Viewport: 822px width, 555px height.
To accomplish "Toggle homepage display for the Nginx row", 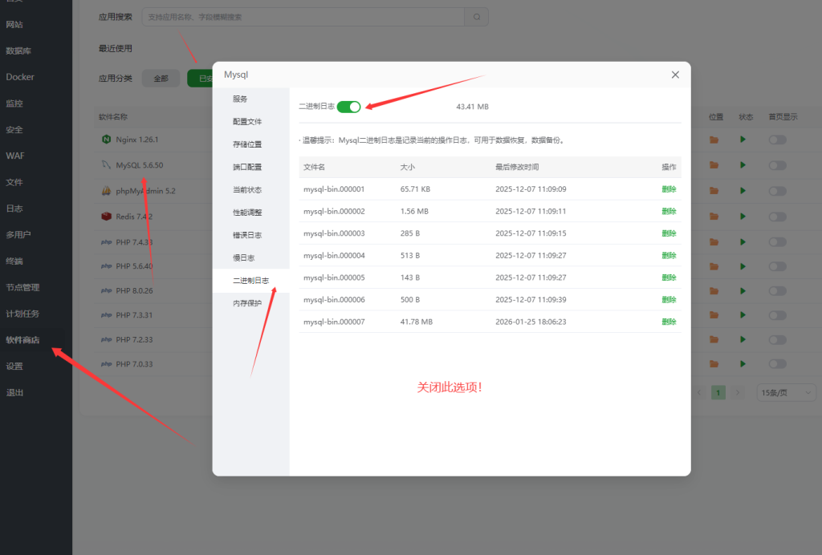I will point(777,140).
